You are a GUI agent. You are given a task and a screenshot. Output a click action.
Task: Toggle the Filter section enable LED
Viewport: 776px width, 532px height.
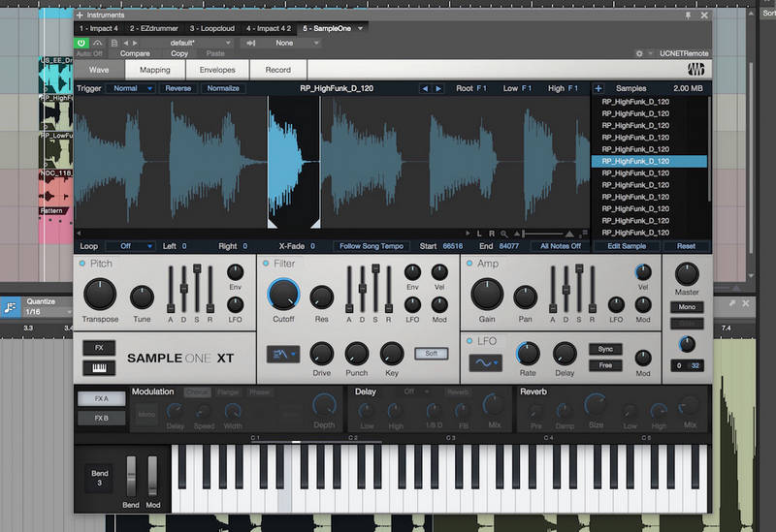pos(265,264)
